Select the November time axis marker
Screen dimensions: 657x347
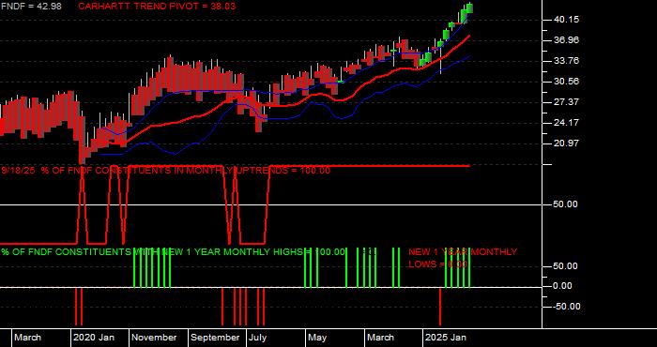pos(154,338)
